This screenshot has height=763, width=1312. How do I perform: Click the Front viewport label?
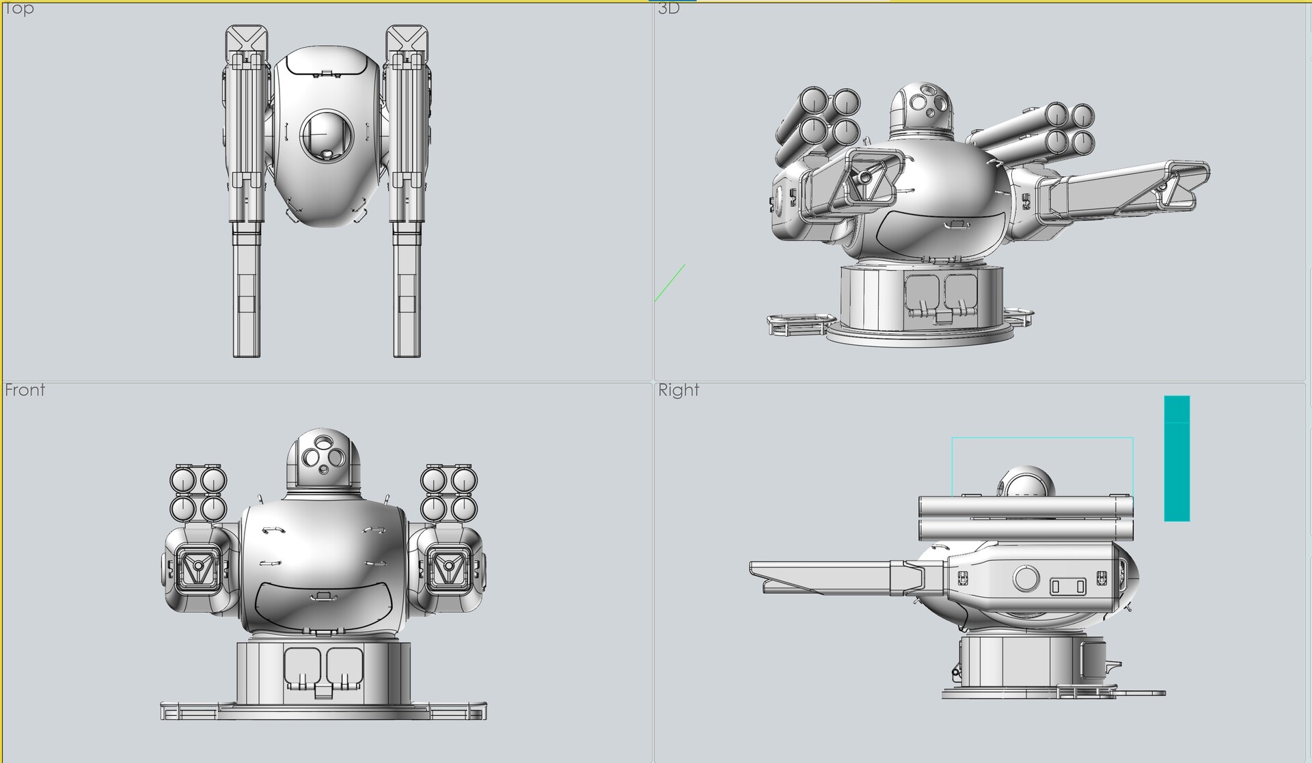[25, 390]
